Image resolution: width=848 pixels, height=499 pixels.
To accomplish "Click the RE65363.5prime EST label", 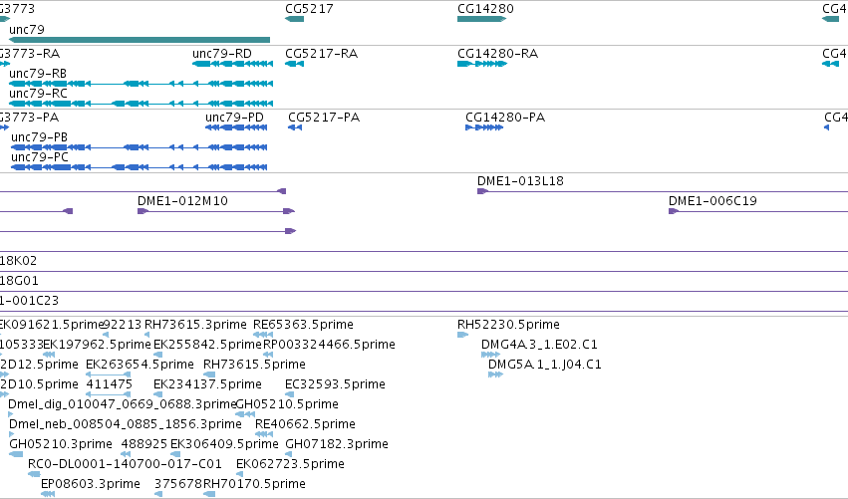I will tap(303, 325).
